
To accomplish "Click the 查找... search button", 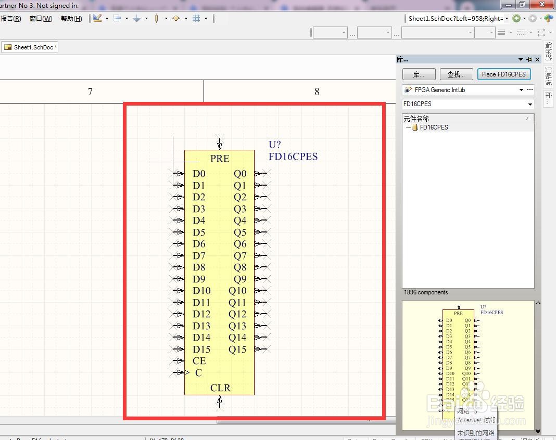I will pos(456,74).
